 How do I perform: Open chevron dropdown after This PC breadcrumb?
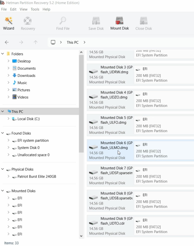pyautogui.click(x=84, y=42)
